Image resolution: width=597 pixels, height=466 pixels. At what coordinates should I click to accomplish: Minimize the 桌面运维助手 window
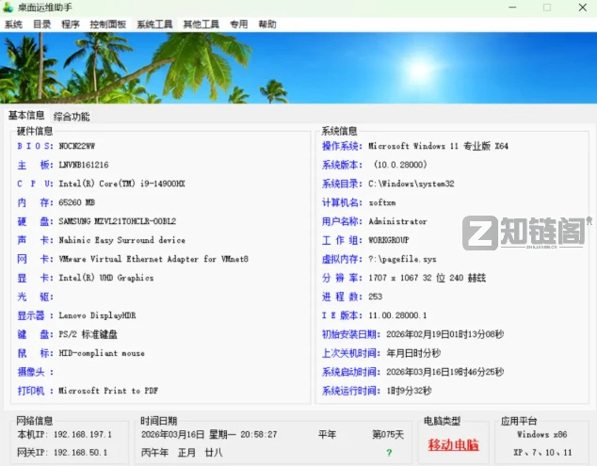tap(512, 8)
